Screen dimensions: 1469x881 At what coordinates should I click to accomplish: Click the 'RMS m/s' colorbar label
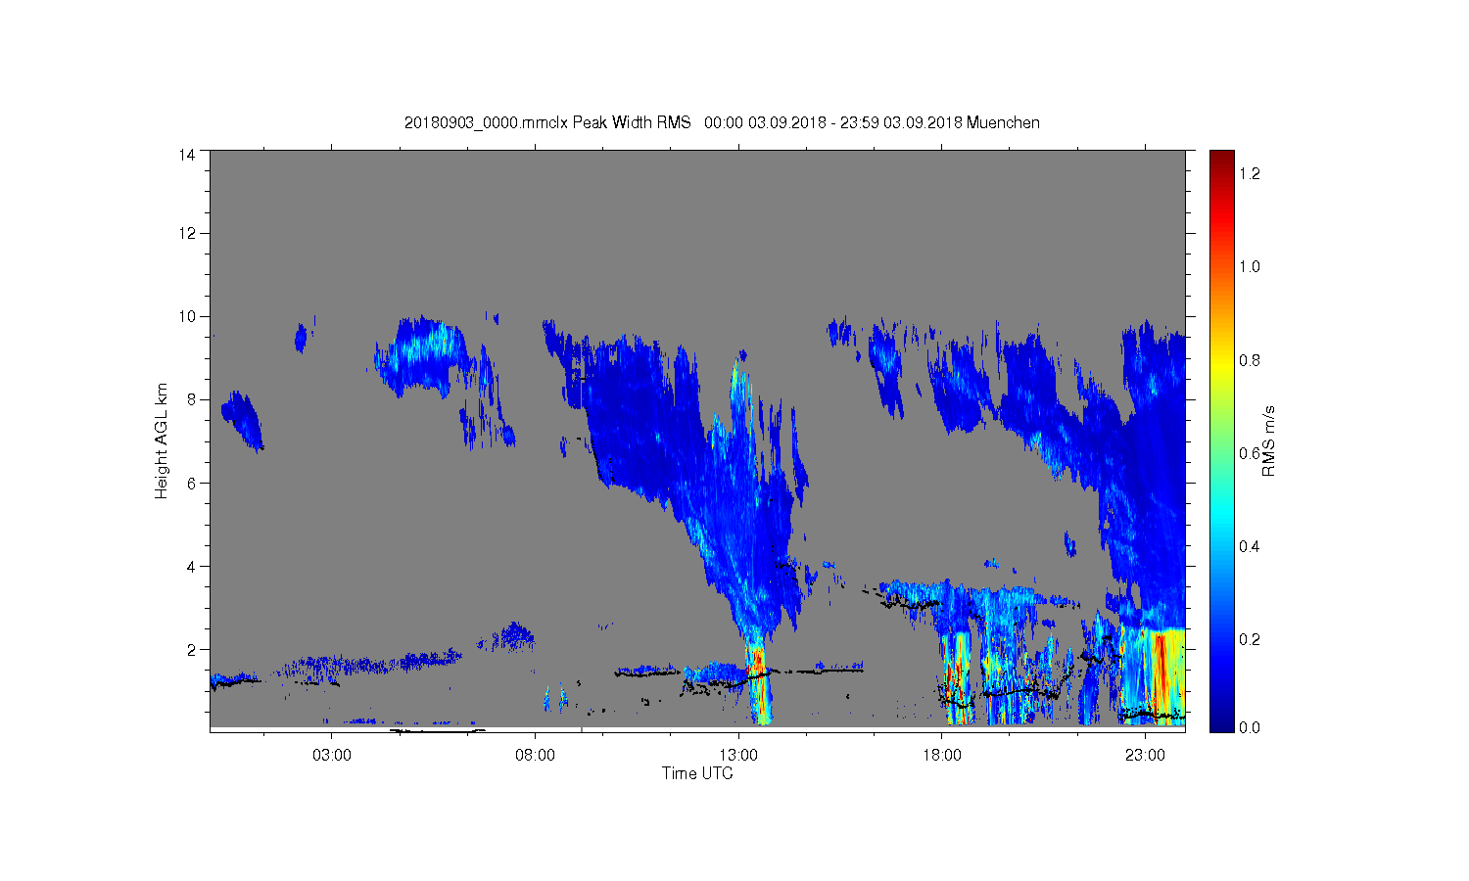click(1268, 440)
